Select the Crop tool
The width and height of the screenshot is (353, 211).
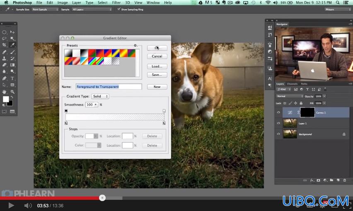click(x=4, y=45)
